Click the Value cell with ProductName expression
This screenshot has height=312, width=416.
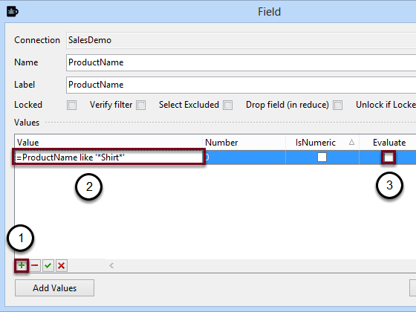pos(108,157)
